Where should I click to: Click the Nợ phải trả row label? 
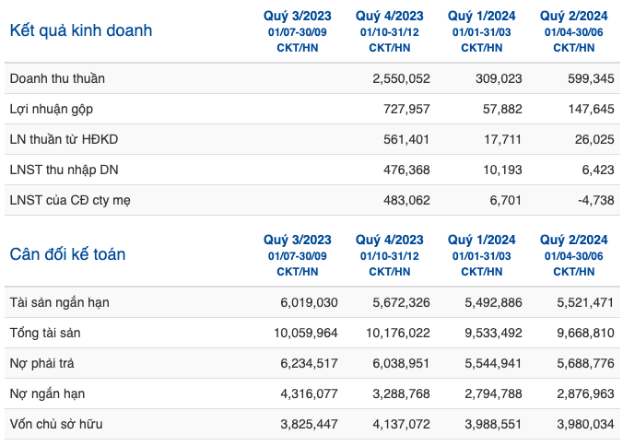pyautogui.click(x=42, y=363)
